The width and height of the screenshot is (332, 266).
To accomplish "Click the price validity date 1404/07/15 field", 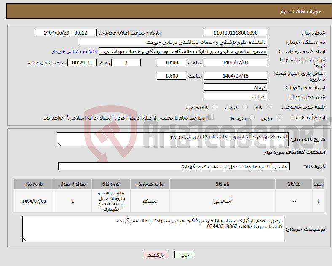I will coord(235,76).
